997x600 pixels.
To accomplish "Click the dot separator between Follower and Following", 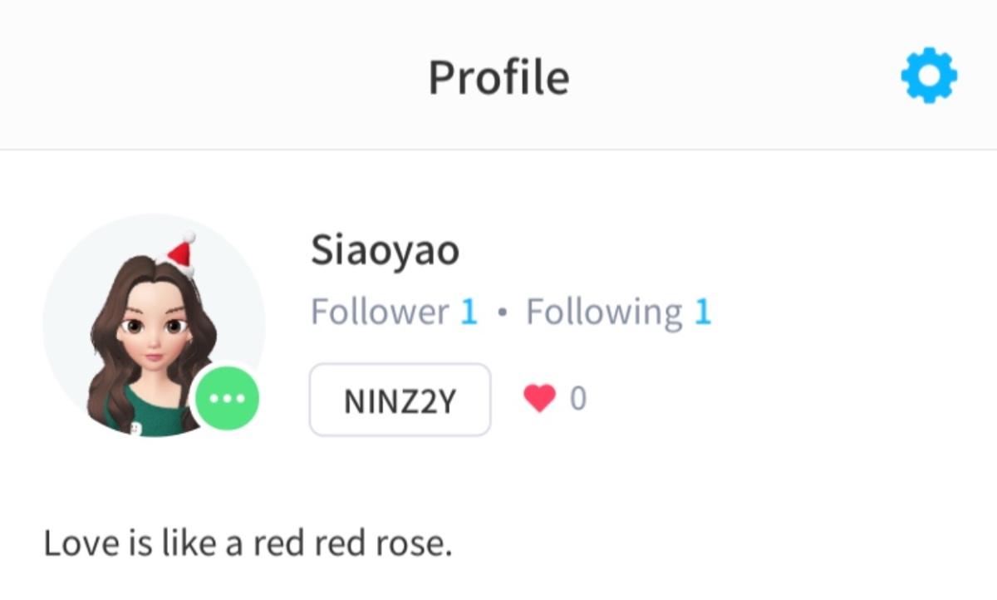I will click(502, 314).
